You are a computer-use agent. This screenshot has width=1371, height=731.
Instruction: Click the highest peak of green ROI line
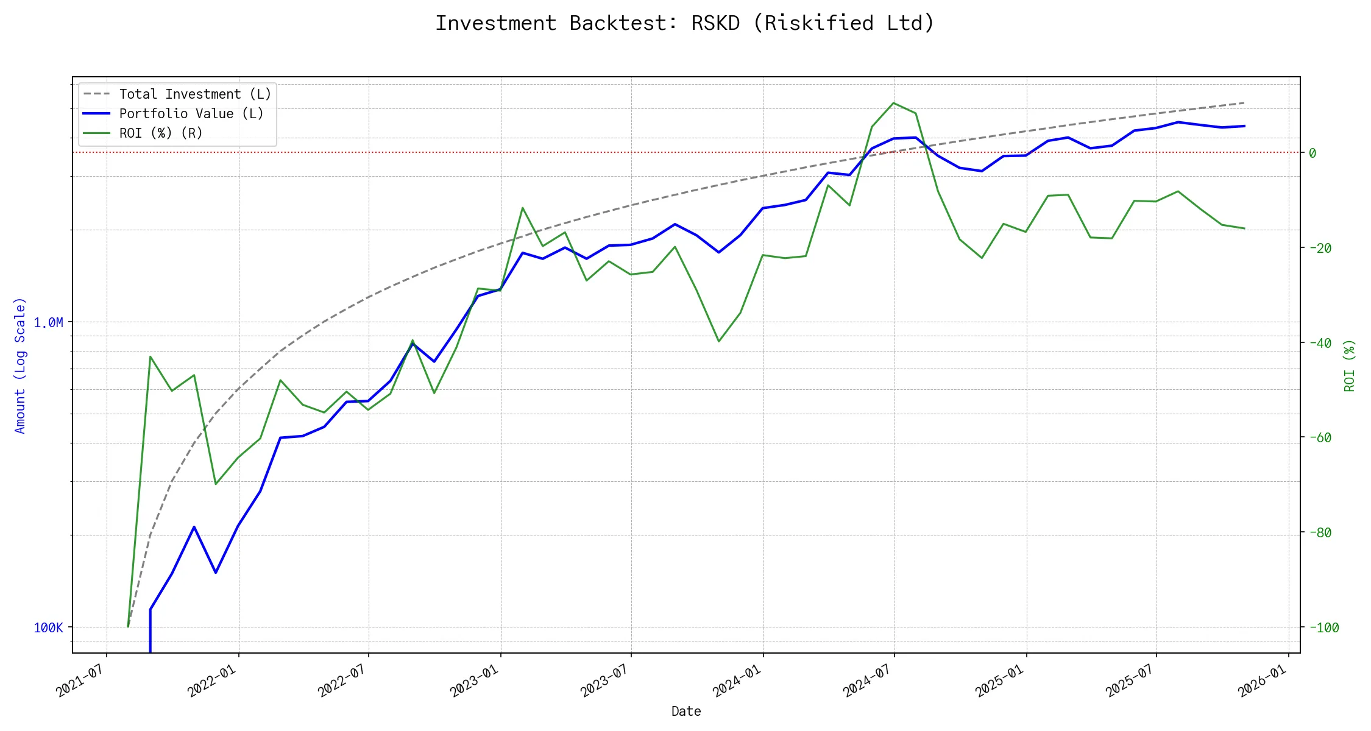pos(893,103)
